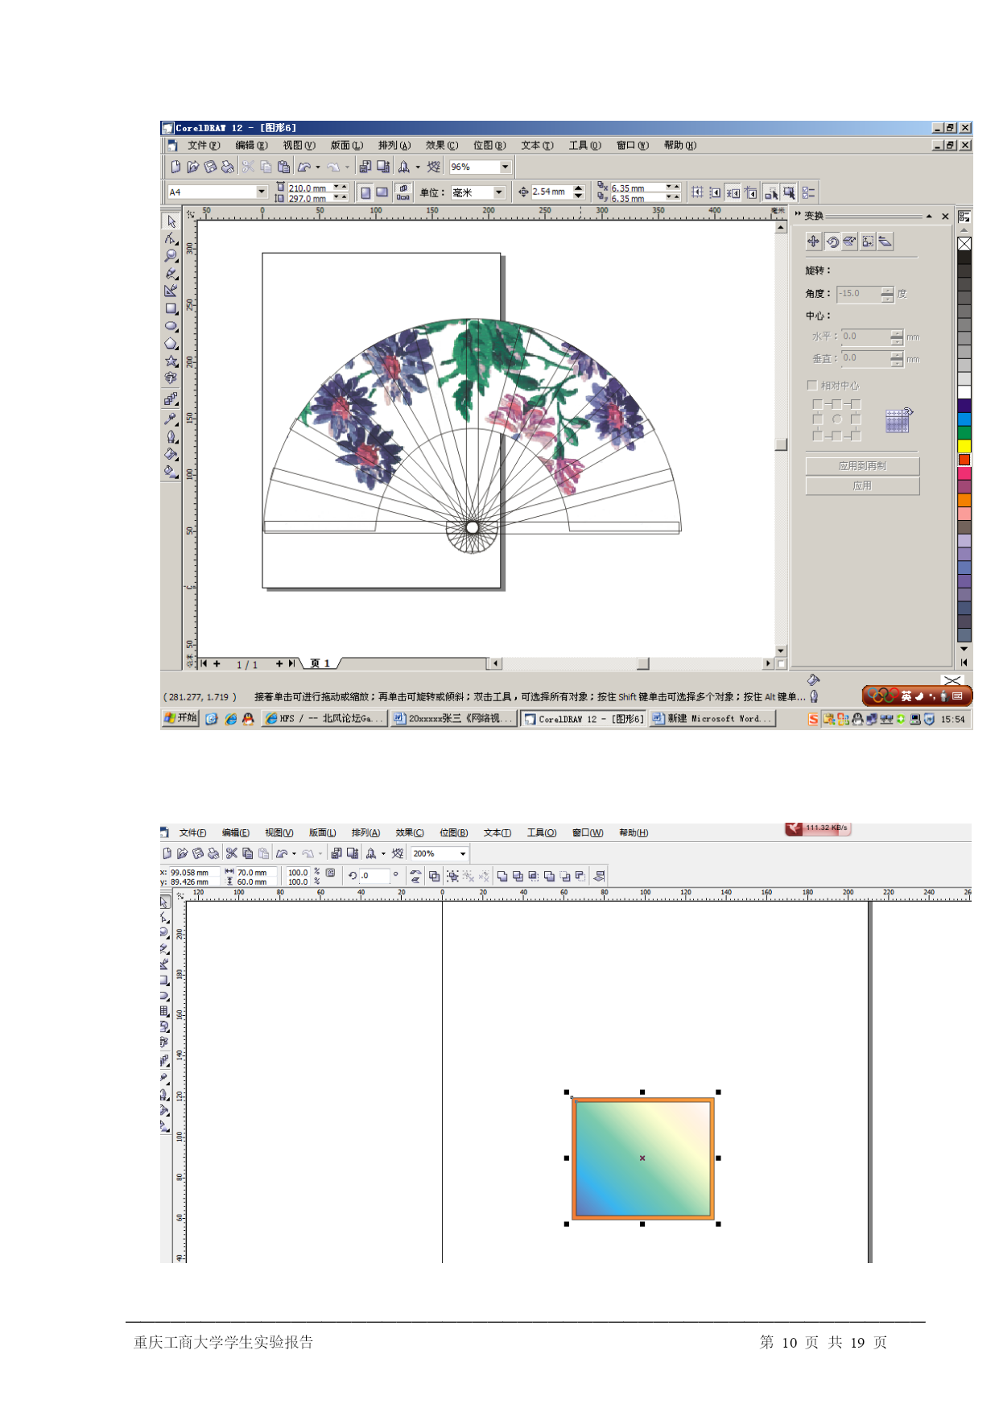Open the units 毫米 dropdown
This screenshot has height=1412, width=999.
(499, 192)
